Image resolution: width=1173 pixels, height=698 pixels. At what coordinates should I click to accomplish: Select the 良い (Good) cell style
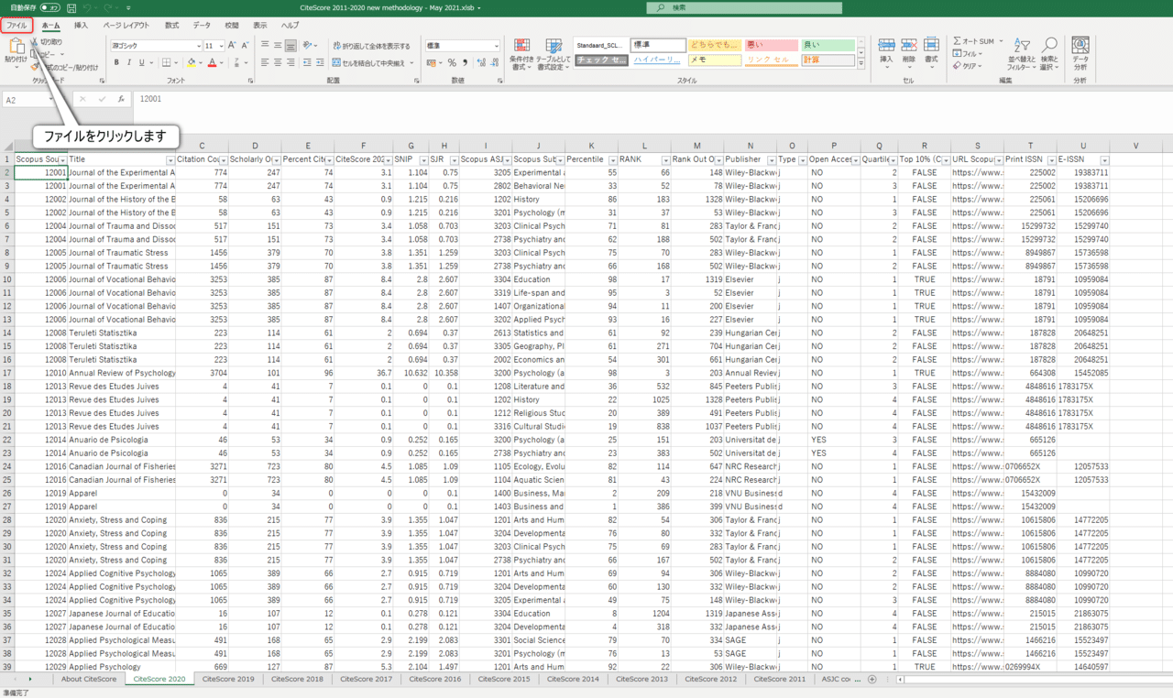click(x=828, y=45)
